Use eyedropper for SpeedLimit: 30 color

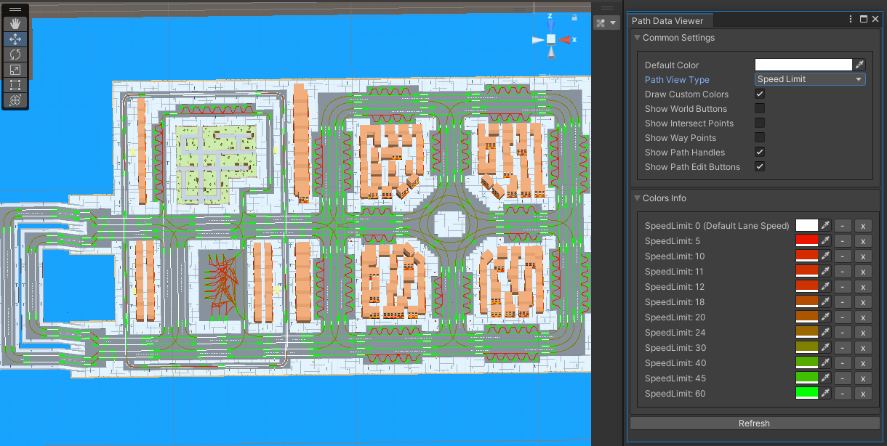click(x=825, y=348)
